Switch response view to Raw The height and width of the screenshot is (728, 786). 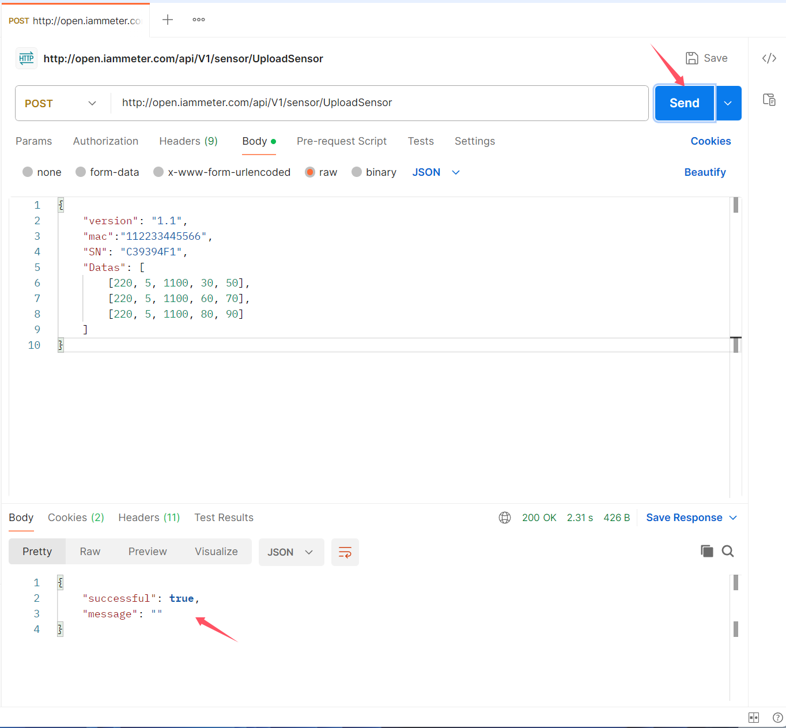[90, 552]
